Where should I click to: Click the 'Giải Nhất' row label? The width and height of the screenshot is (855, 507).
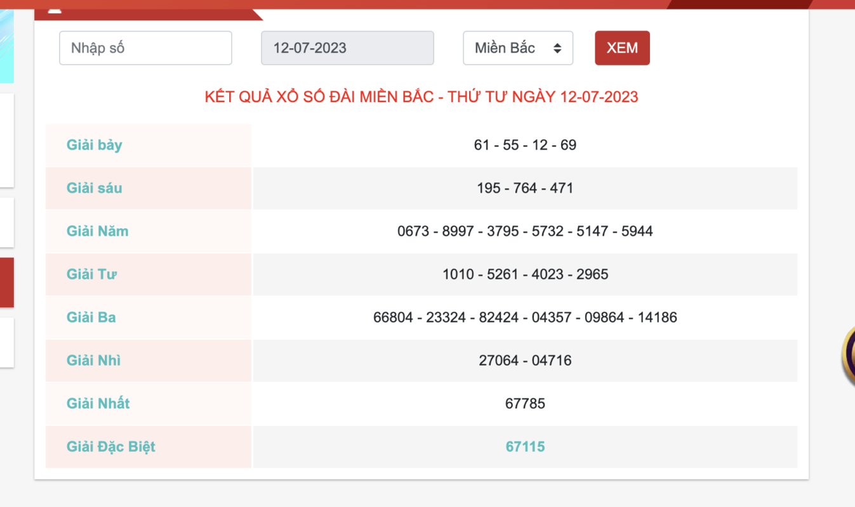point(98,404)
